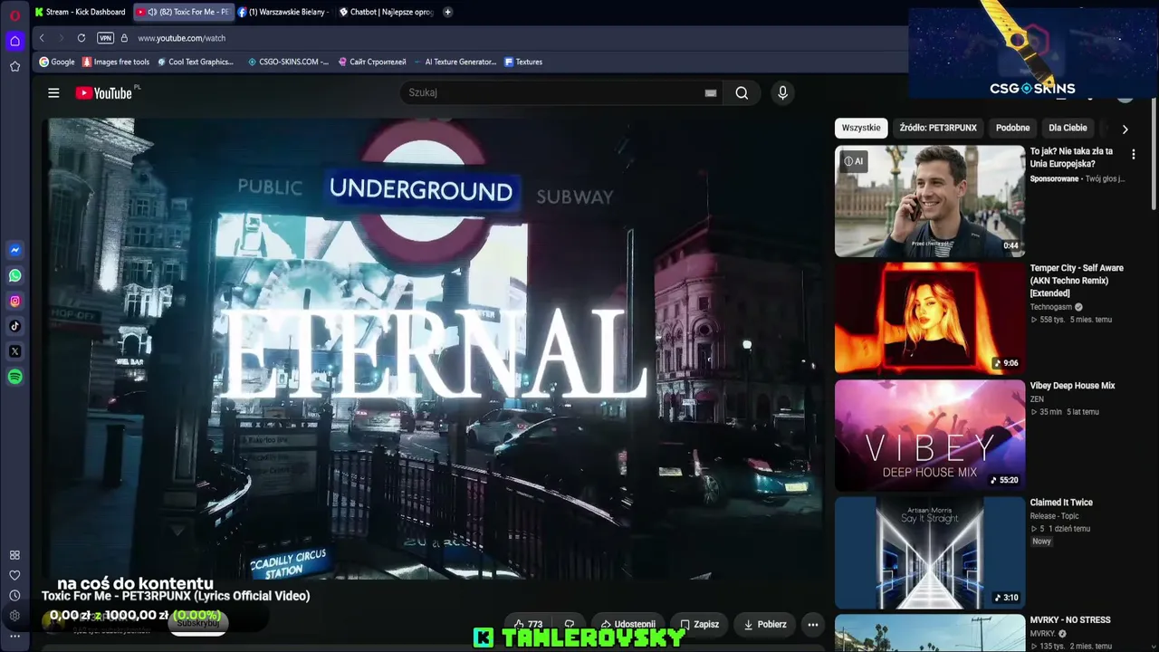Screen dimensions: 1159x652
Task: Click the address bar URL
Action: [182, 38]
